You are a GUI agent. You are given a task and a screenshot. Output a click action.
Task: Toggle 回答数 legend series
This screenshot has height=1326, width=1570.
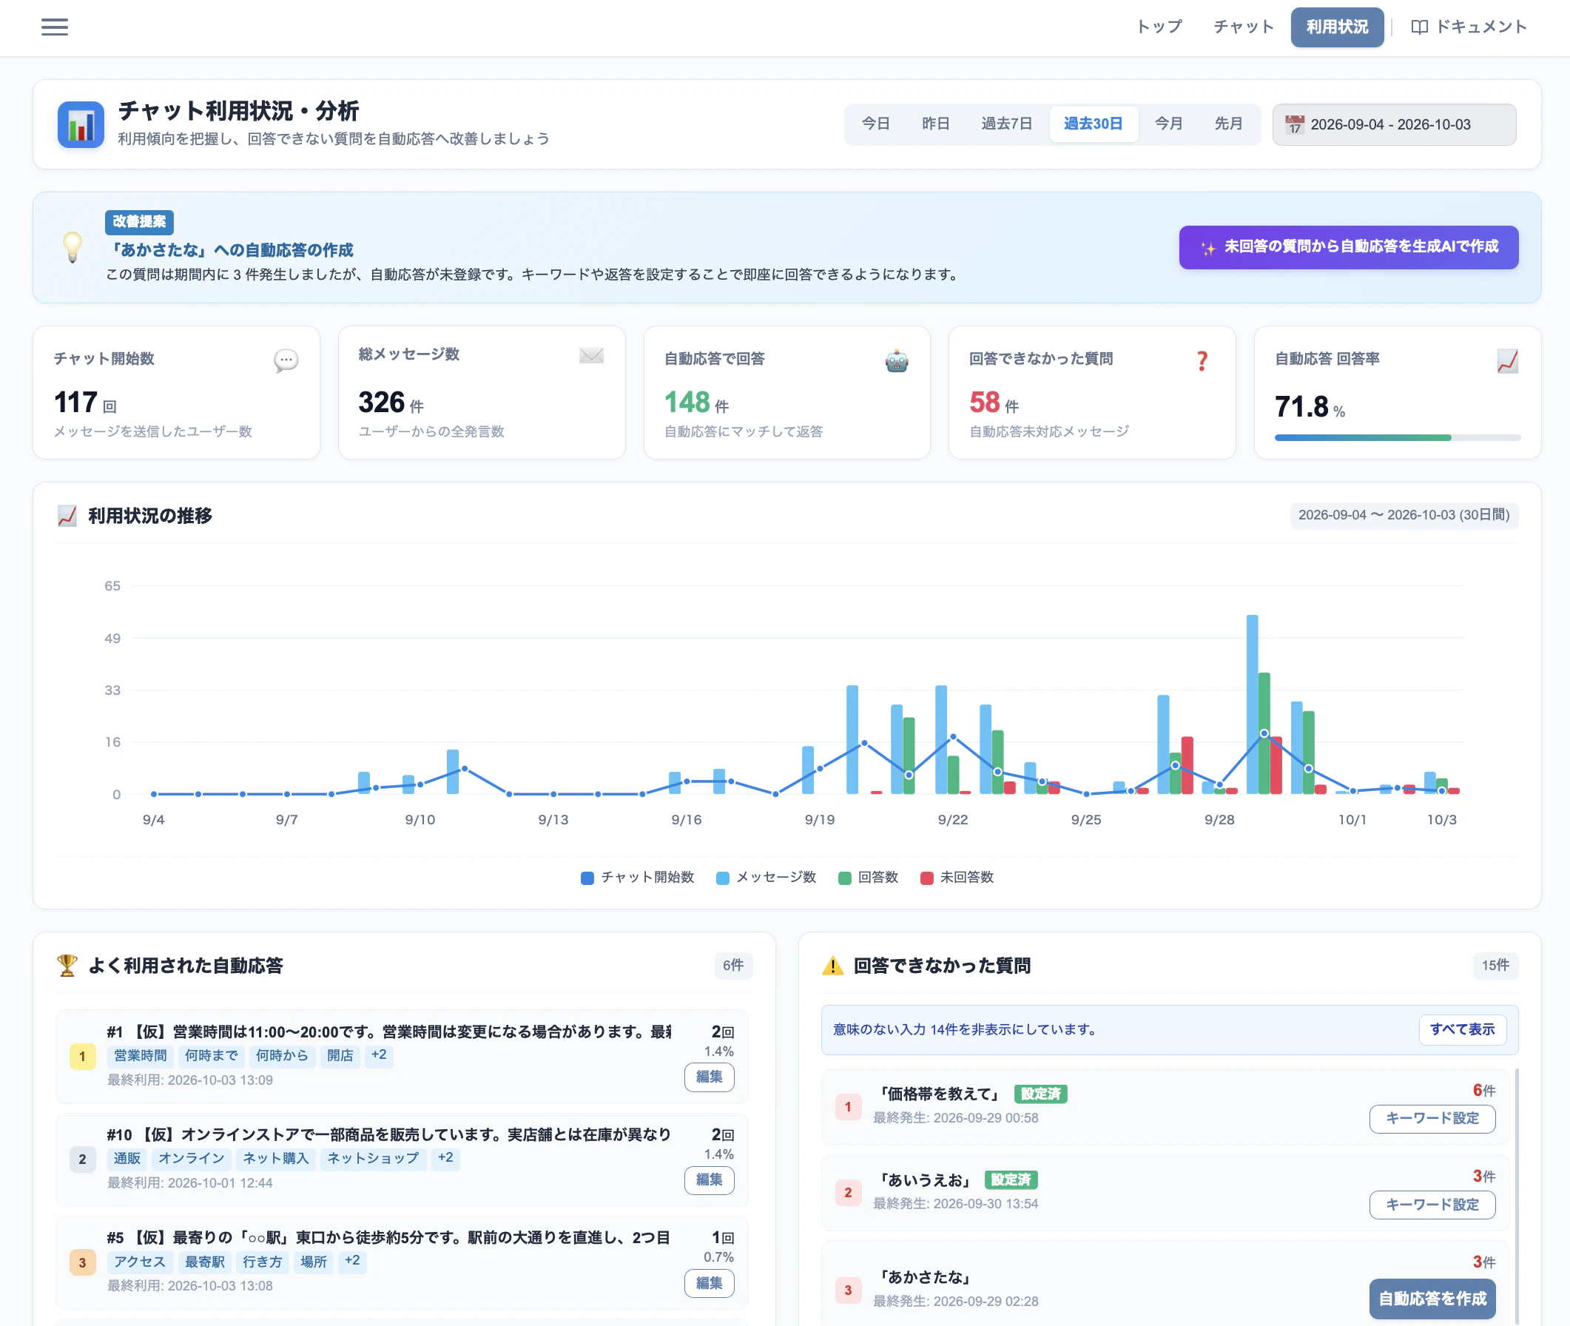868,878
